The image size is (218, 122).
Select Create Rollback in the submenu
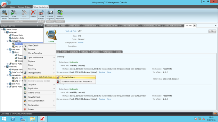68,77
